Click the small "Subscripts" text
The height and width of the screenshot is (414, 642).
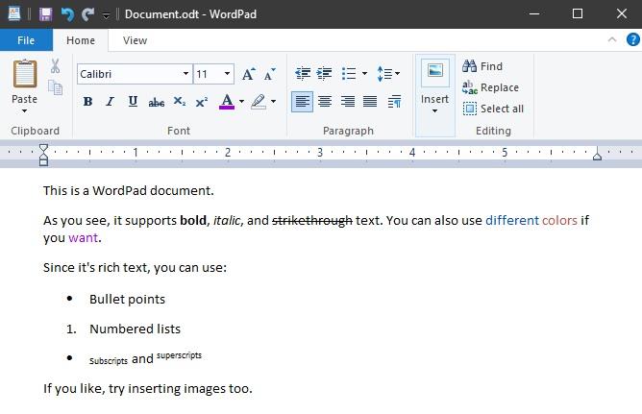pyautogui.click(x=109, y=361)
